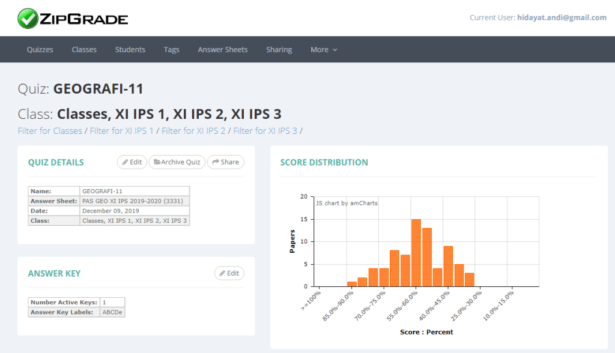Filter results for XI IPS 1
This screenshot has height=353, width=615.
(x=121, y=131)
